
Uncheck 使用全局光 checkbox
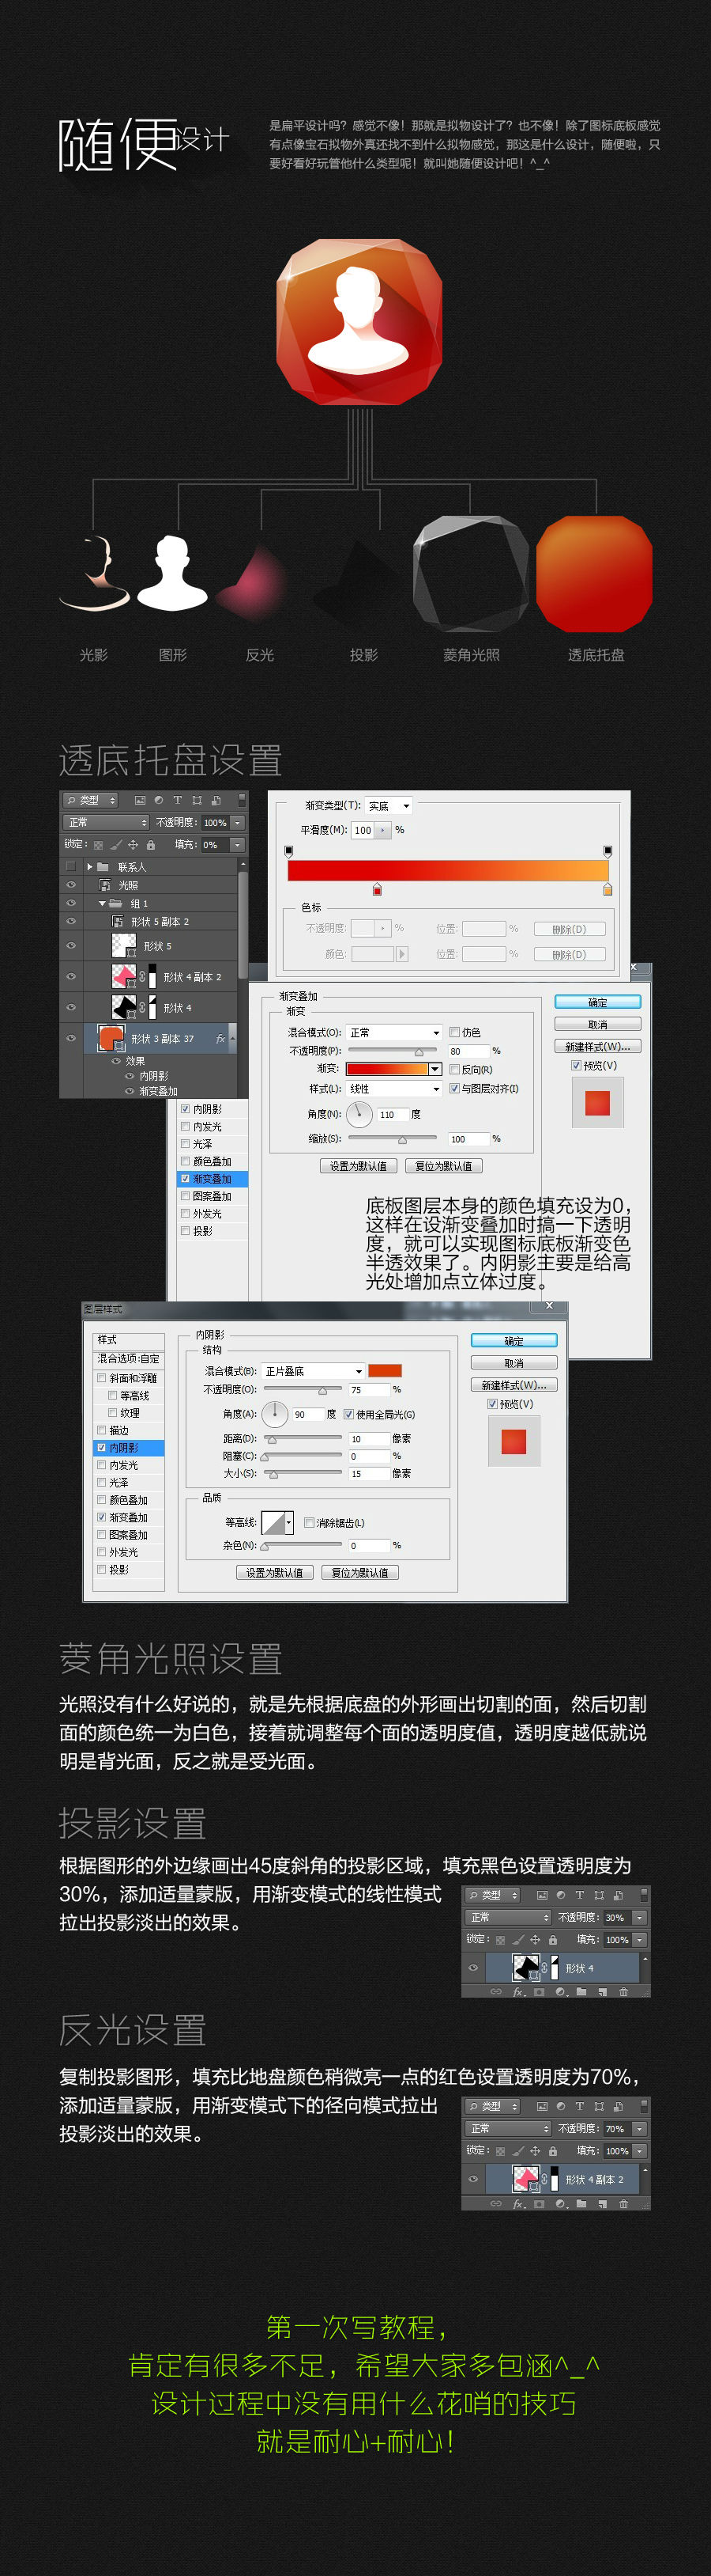tap(348, 1415)
